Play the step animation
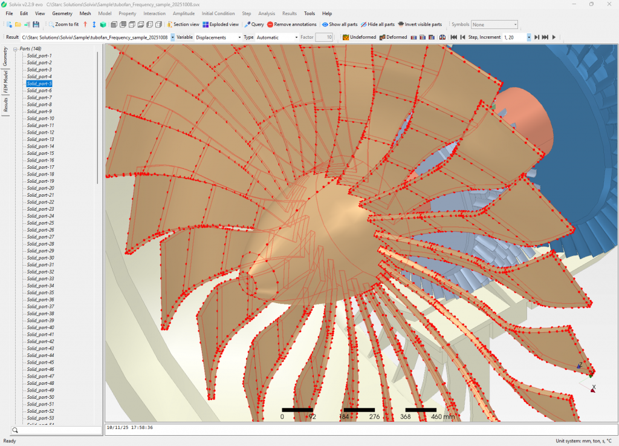 pyautogui.click(x=554, y=37)
